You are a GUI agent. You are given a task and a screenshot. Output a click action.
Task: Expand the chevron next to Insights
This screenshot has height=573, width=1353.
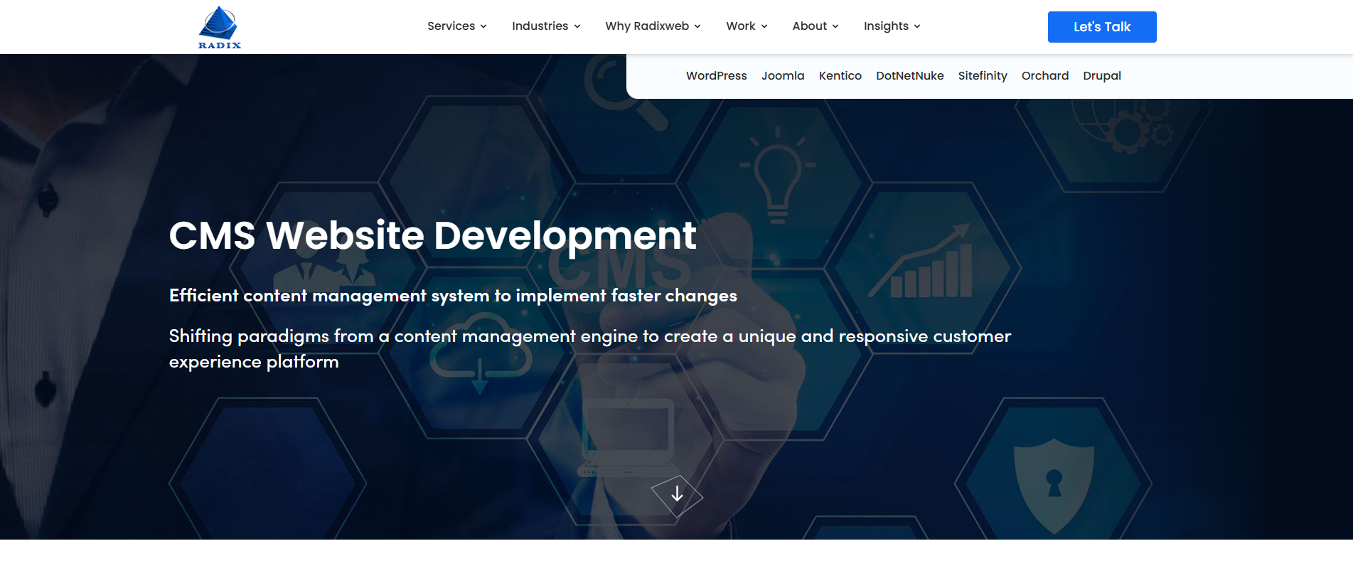click(x=917, y=26)
